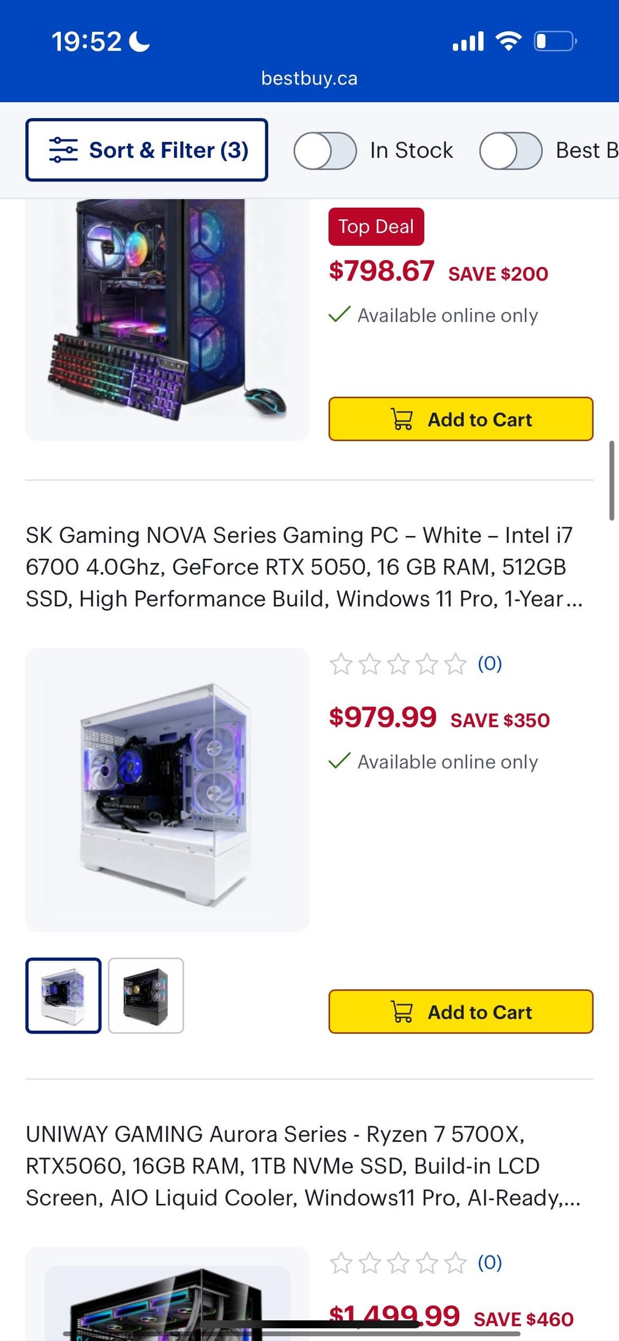Tap the battery status icon
This screenshot has width=619, height=1341.
point(555,41)
